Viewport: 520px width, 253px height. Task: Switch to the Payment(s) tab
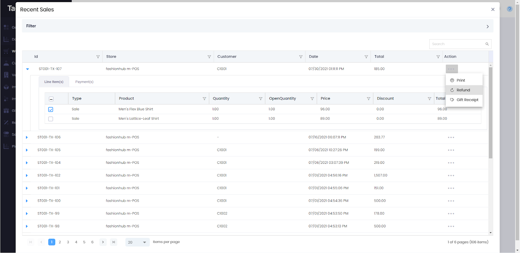coord(84,82)
